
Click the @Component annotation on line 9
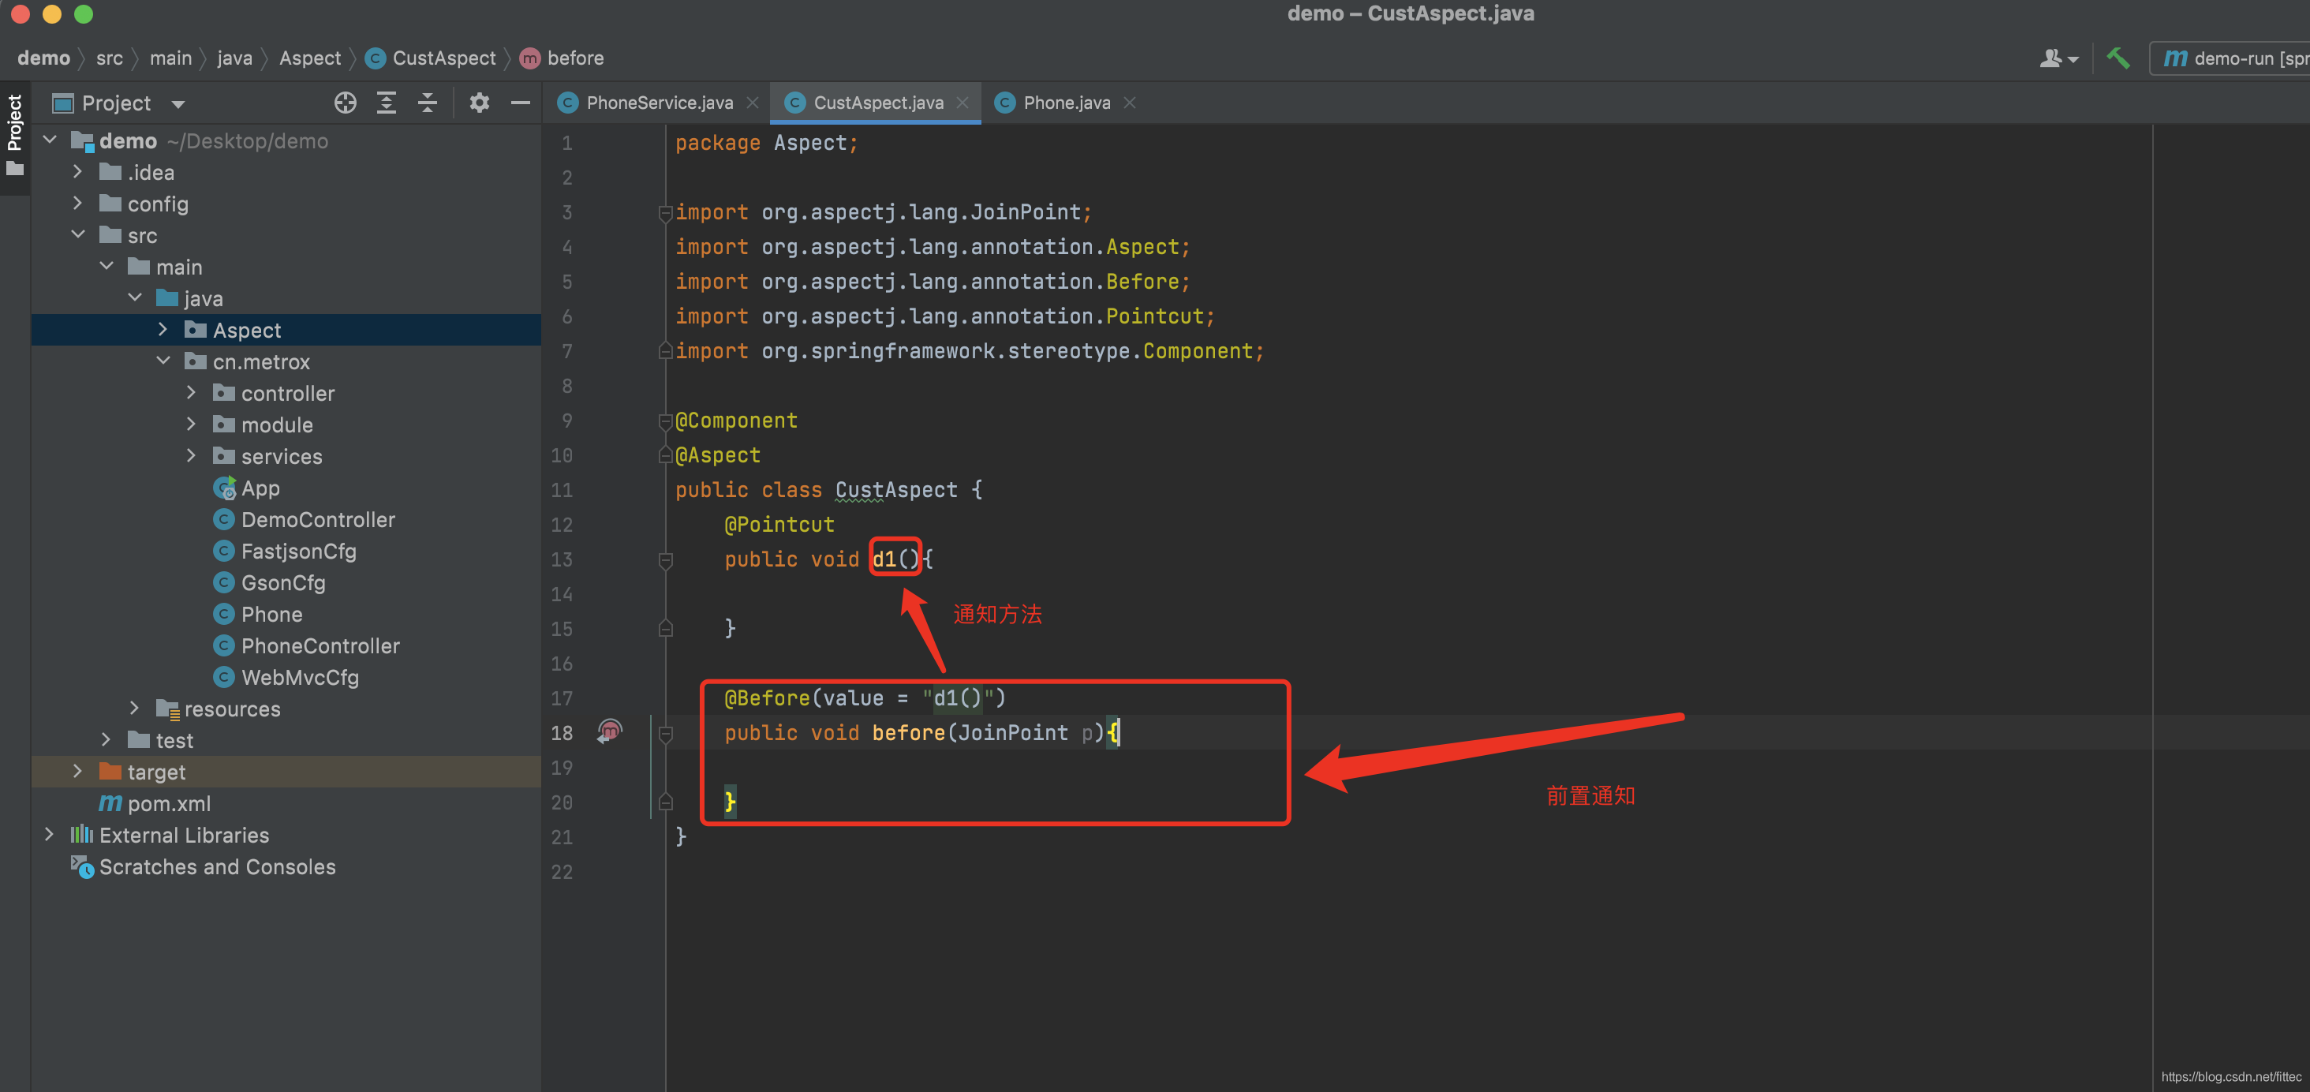click(x=736, y=421)
